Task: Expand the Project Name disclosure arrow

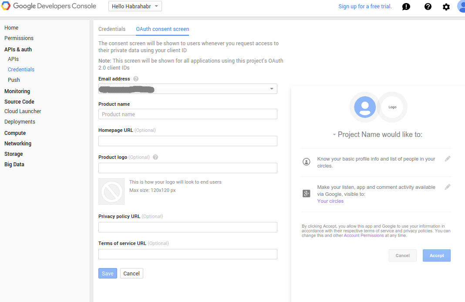Action: [334, 134]
